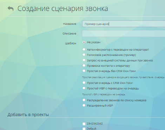This screenshot has width=165, height=130.
Task: Tick the 2342342342 project checkbox
Action: pos(84,124)
